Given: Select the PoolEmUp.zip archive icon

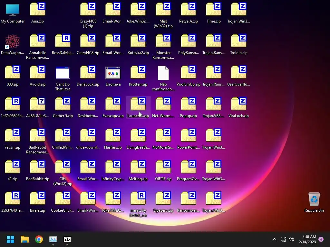Looking at the screenshot, I should 188,72.
